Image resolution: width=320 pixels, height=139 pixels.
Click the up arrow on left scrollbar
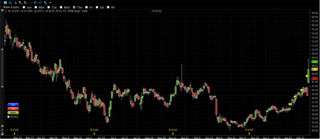coord(2,10)
